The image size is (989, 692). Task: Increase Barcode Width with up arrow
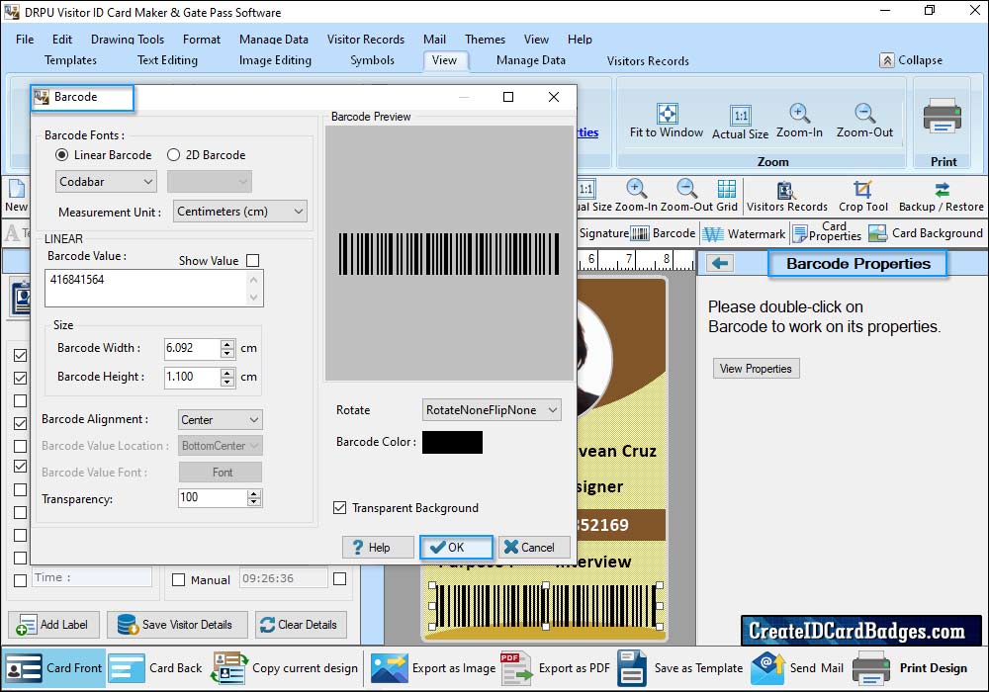227,343
